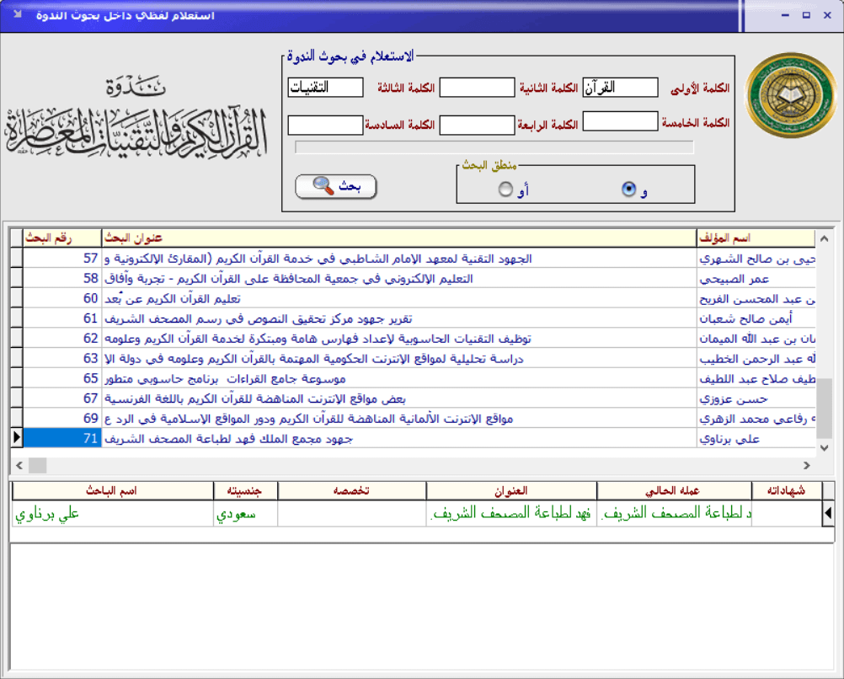
Task: Click جنسيته column header
Action: 245,490
